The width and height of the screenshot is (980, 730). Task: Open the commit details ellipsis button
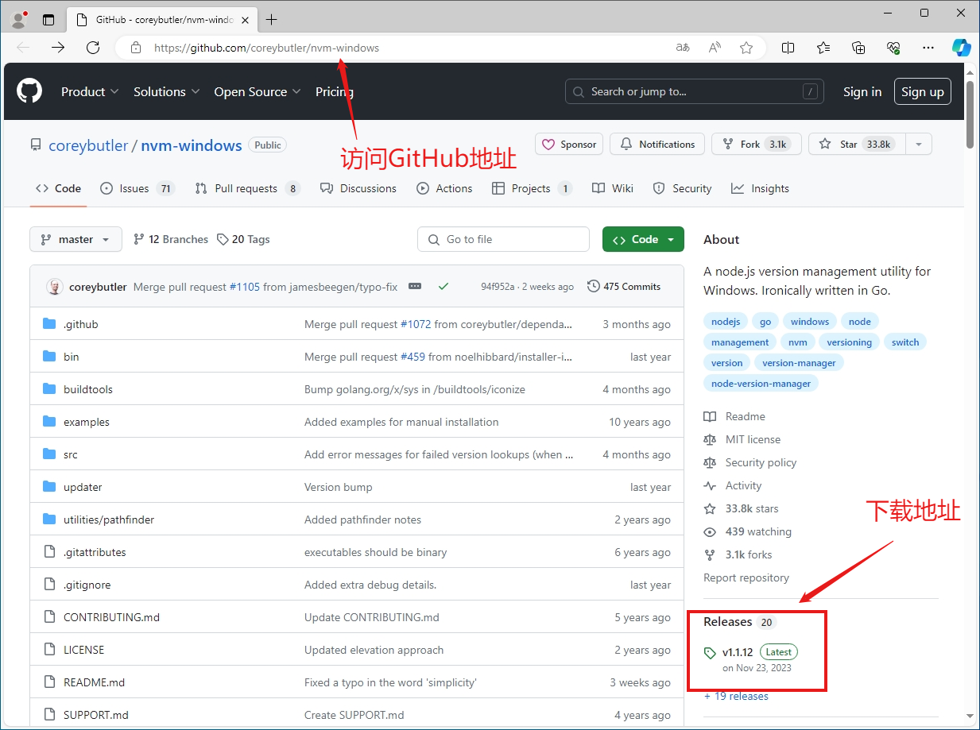[x=415, y=286]
